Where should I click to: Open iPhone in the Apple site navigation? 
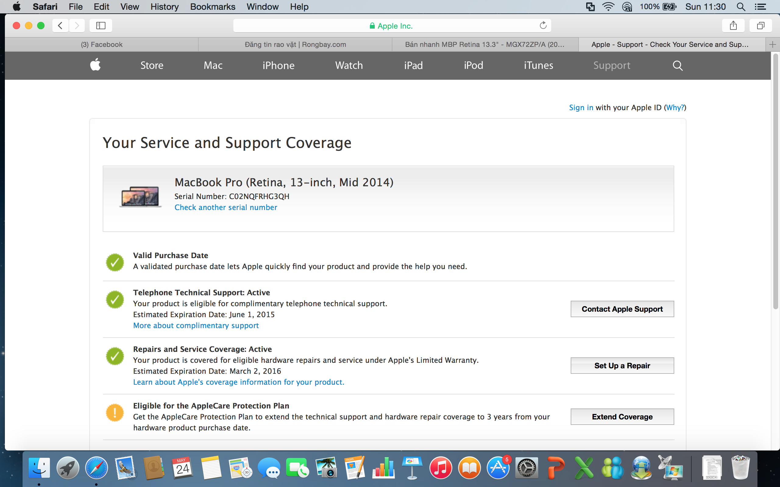tap(278, 65)
